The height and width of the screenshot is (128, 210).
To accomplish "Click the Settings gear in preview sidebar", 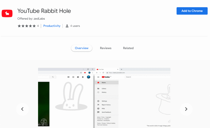I will tap(98, 101).
